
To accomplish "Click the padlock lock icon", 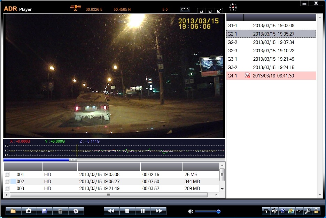I will (316, 211).
